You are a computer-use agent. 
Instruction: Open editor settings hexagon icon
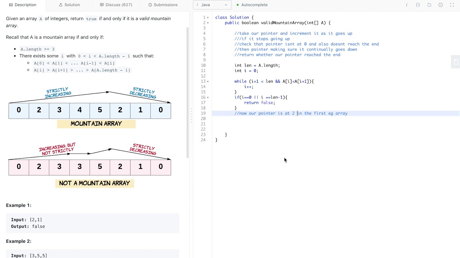441,5
